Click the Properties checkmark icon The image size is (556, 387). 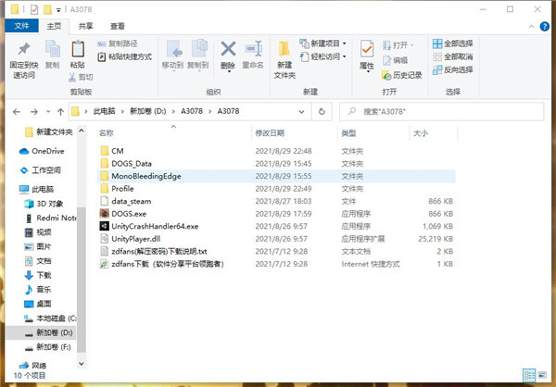(367, 49)
